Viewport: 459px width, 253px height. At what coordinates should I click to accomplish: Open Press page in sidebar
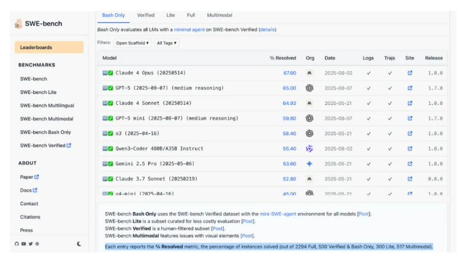point(26,230)
